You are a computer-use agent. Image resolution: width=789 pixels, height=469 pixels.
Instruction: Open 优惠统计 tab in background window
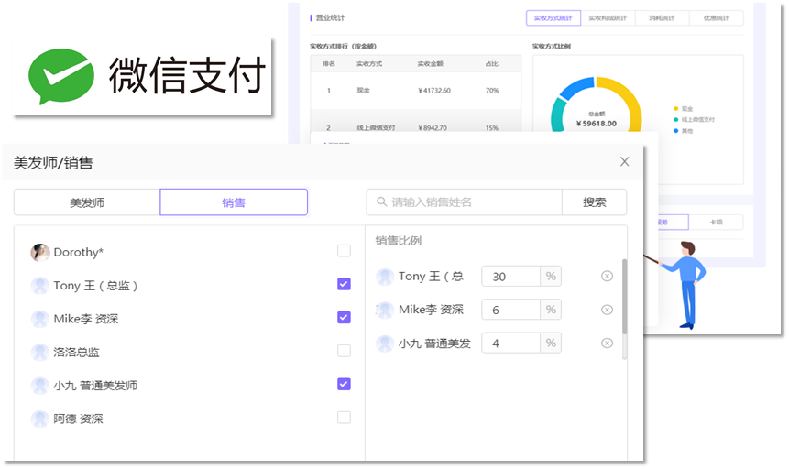pos(716,18)
